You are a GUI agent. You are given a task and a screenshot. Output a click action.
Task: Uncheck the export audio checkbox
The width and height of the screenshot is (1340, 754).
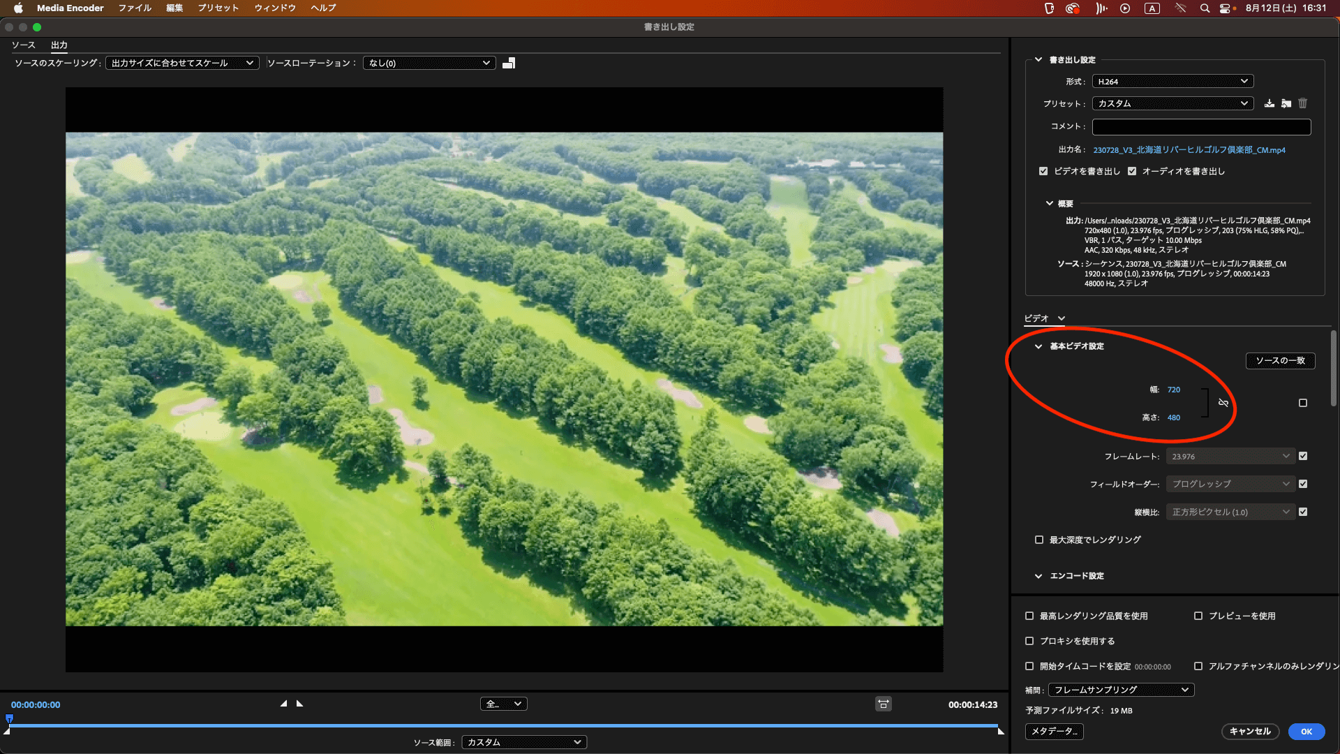1132,171
